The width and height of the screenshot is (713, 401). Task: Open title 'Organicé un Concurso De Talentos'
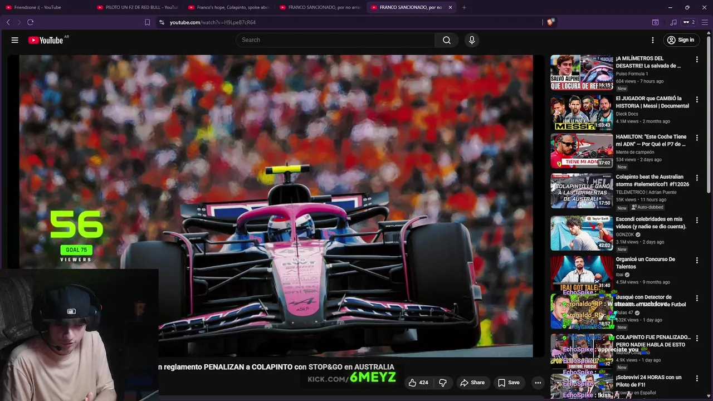(x=646, y=263)
